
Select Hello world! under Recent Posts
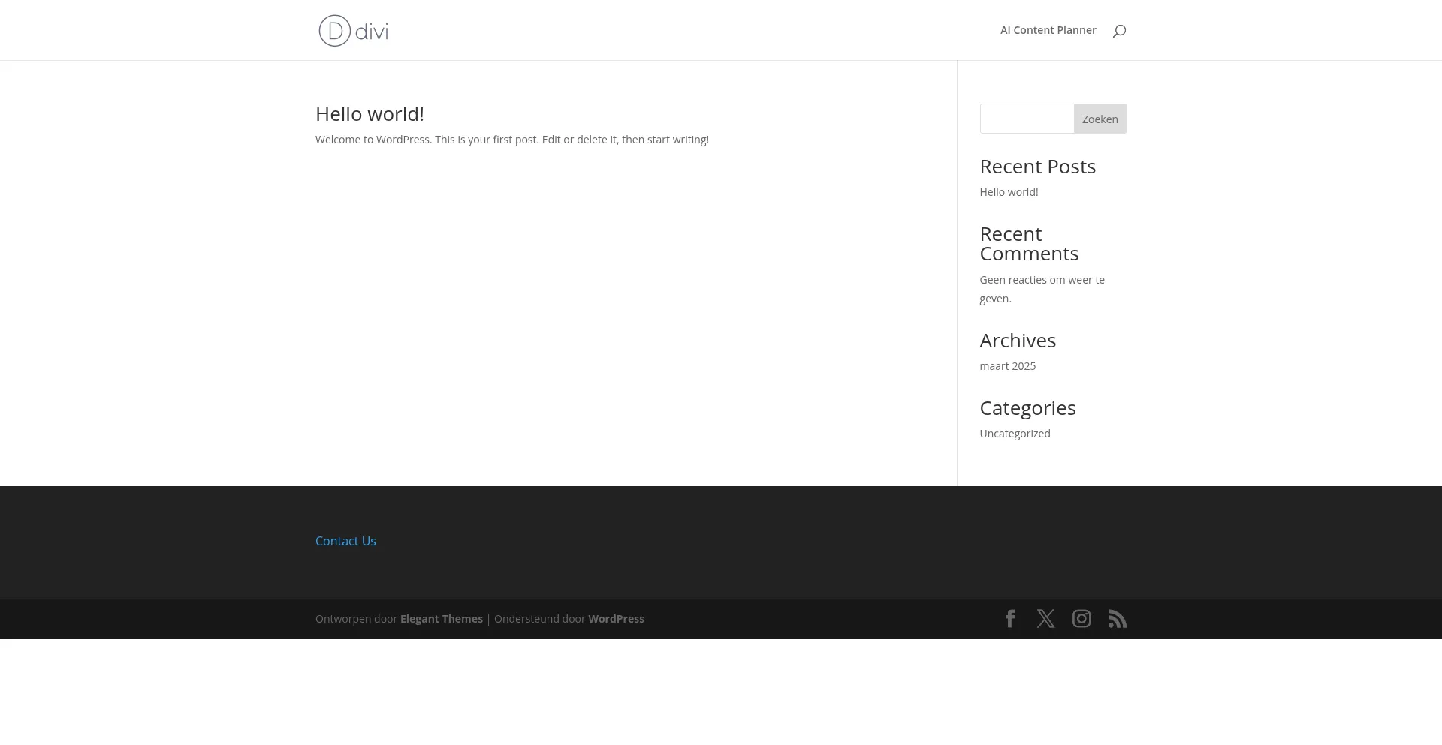pyautogui.click(x=1009, y=192)
